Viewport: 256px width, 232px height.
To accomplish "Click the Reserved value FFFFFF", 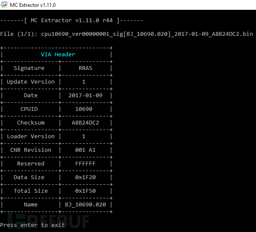I will coord(85,164).
